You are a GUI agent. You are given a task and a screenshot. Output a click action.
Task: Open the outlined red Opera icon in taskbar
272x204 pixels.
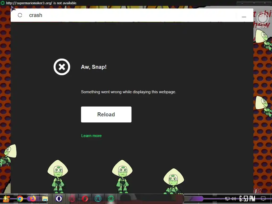[x=72, y=199]
